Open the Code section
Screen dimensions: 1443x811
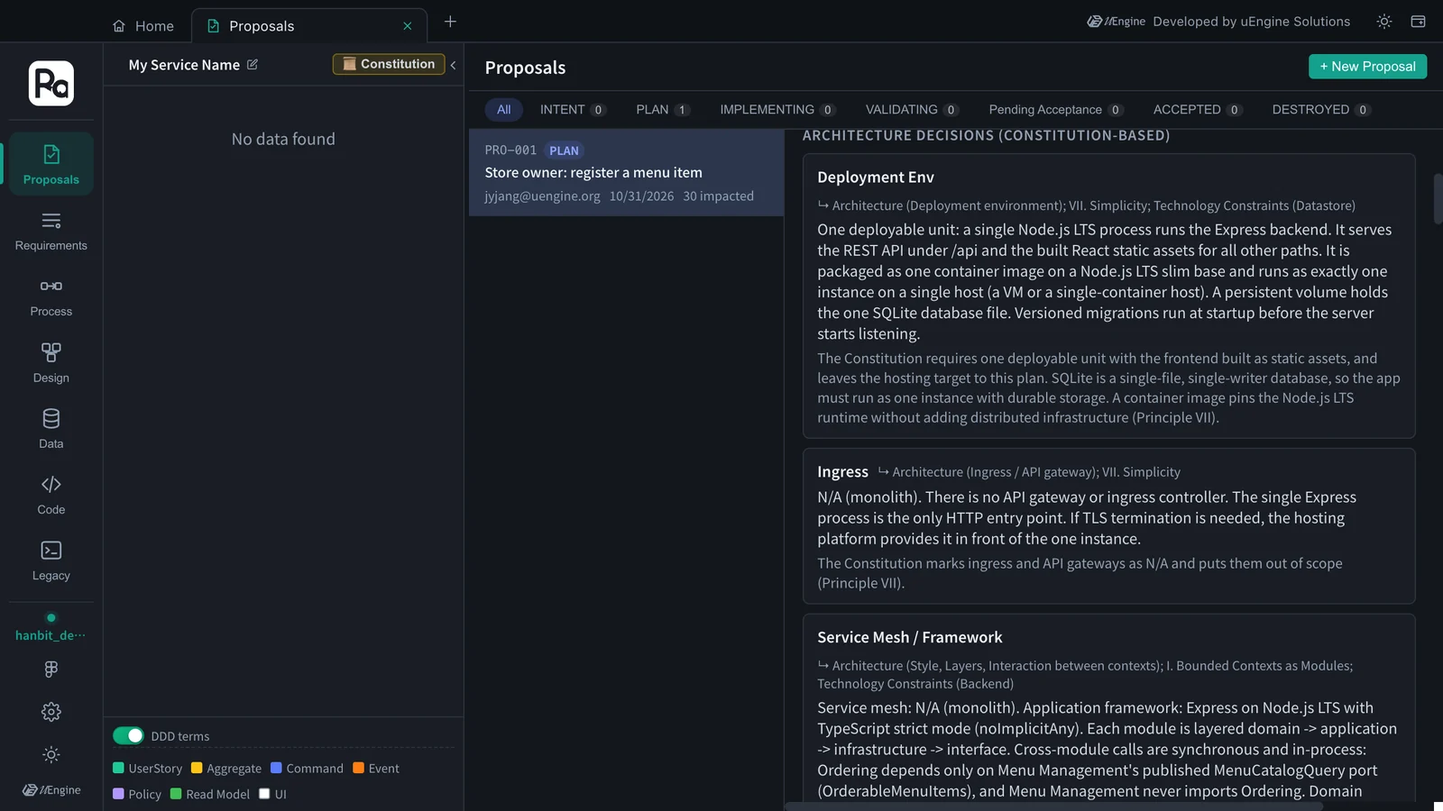click(51, 495)
